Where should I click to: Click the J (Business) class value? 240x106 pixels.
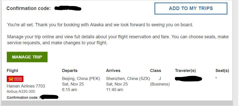click(x=160, y=81)
